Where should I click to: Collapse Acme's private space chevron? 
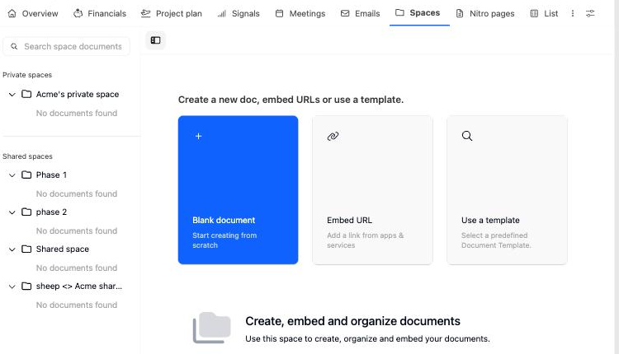pyautogui.click(x=12, y=95)
